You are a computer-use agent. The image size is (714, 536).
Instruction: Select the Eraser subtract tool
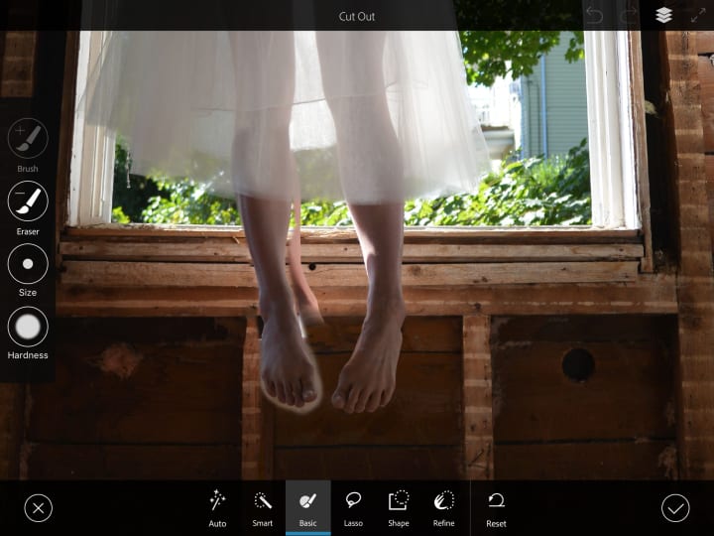click(28, 201)
